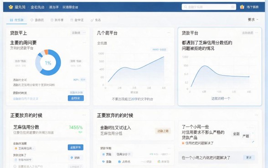The width and height of the screenshot is (268, 168).
Task: Click the gray tag on the "贷款平上" card header
Action: pyautogui.click(x=76, y=33)
